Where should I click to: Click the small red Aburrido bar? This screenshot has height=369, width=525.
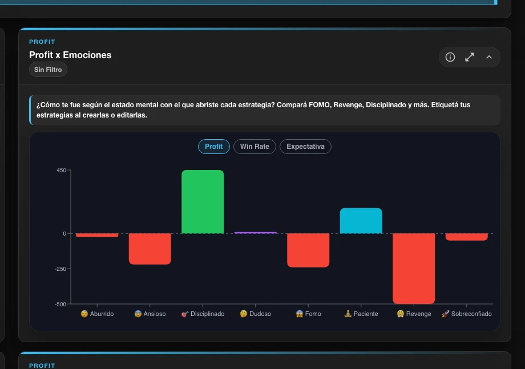[97, 235]
